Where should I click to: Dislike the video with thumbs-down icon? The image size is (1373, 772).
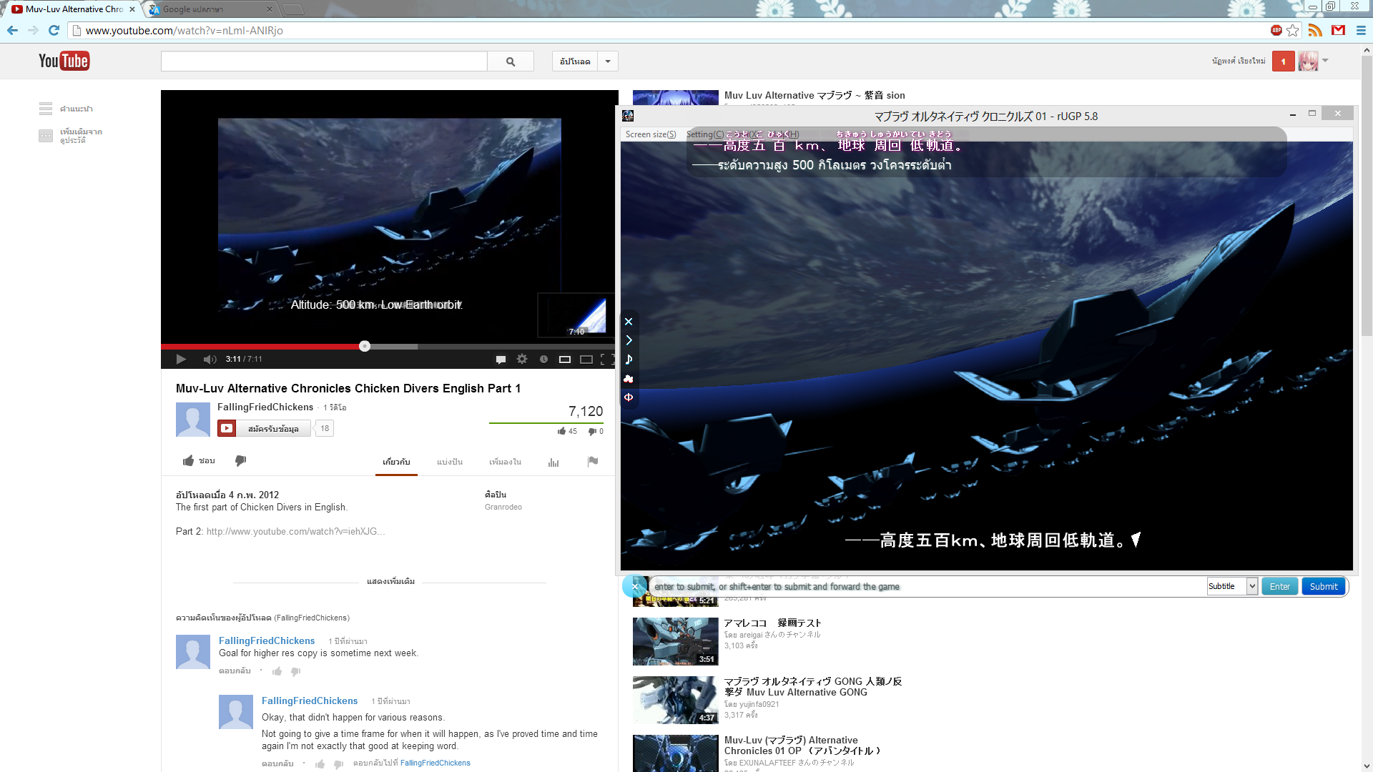[x=241, y=461]
